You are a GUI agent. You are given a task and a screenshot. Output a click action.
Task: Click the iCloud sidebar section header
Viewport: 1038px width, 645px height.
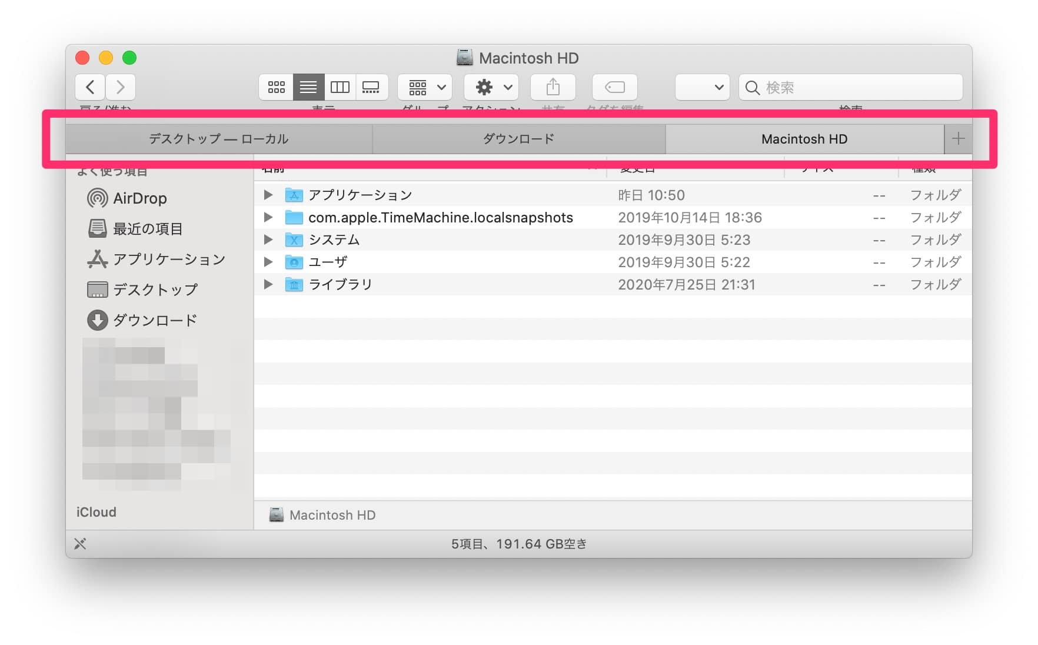(x=97, y=512)
